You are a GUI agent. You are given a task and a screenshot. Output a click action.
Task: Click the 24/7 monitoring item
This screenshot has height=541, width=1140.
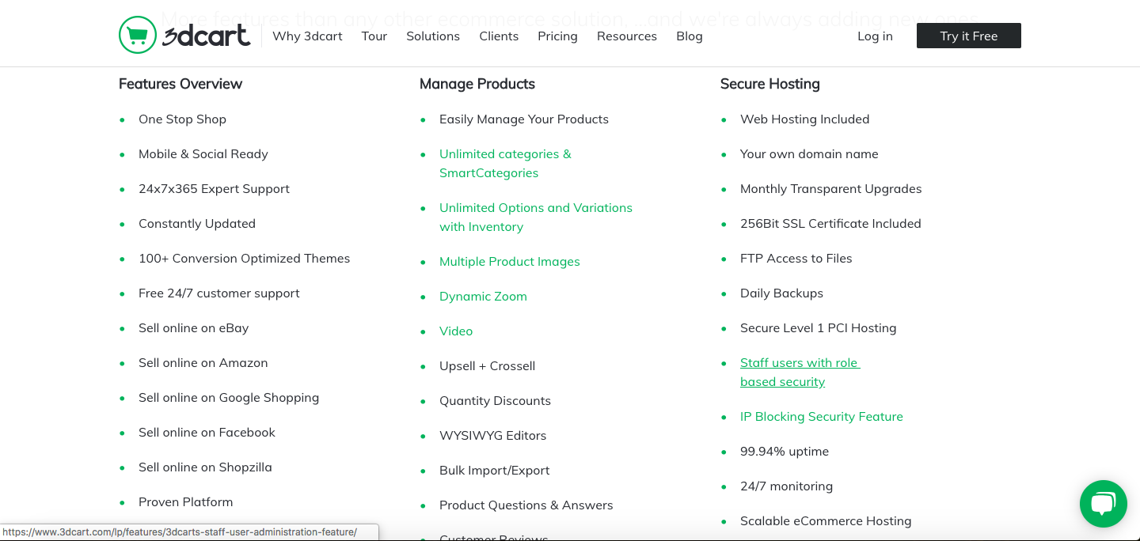tap(786, 486)
